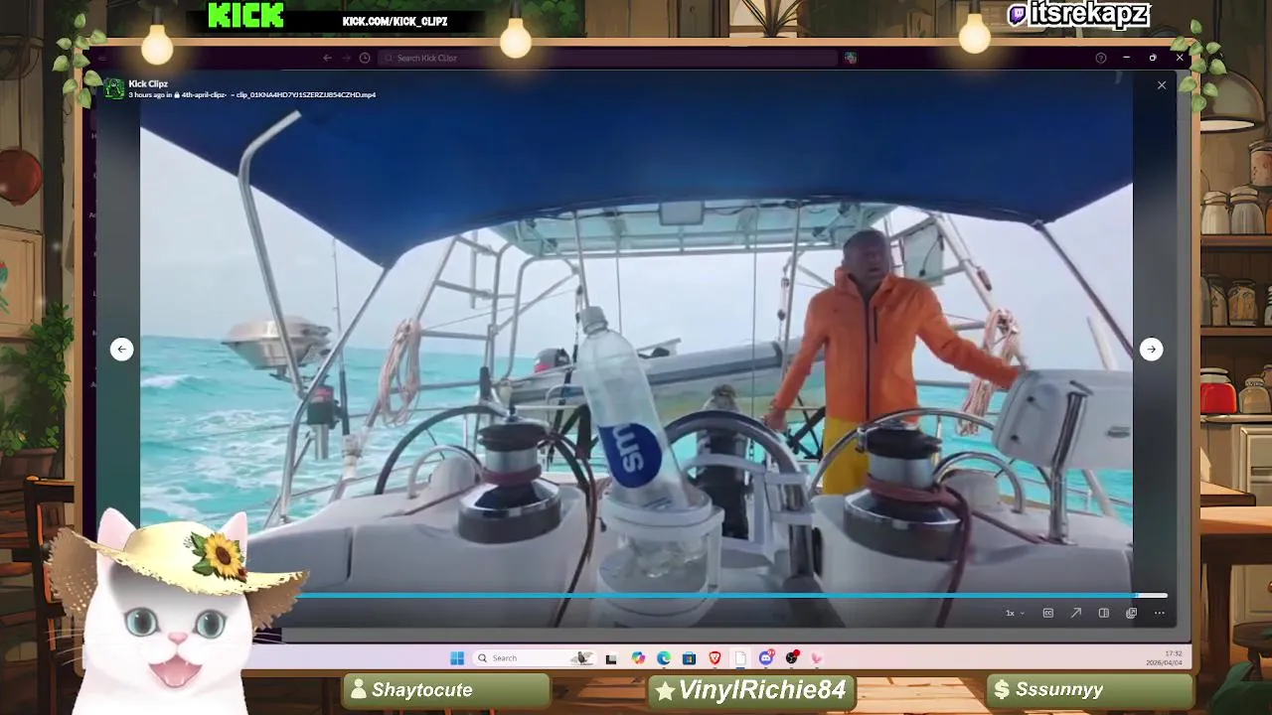
Task: Open Microsoft Store from the taskbar
Action: pos(689,658)
